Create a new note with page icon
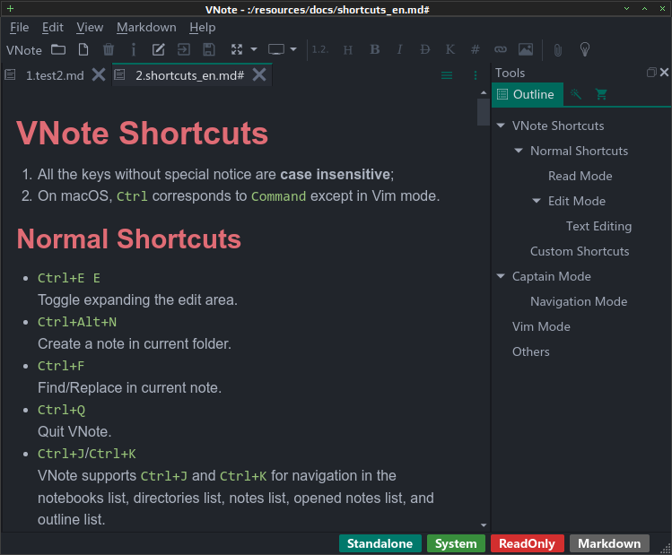 (x=83, y=49)
